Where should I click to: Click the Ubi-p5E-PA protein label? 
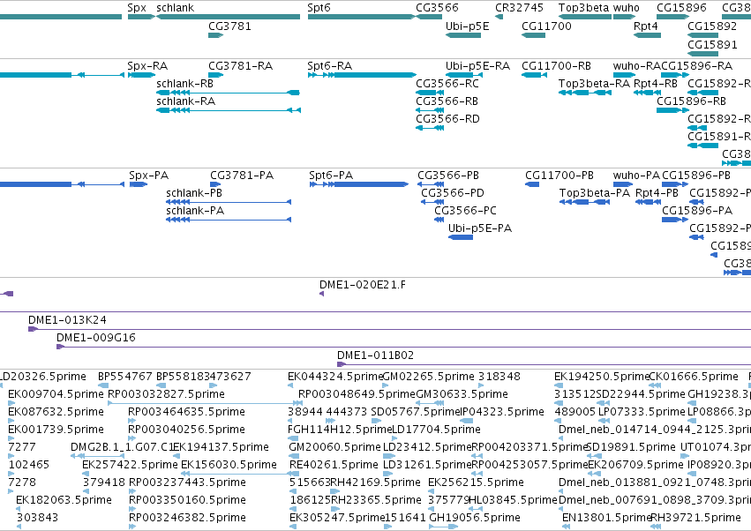(x=479, y=228)
